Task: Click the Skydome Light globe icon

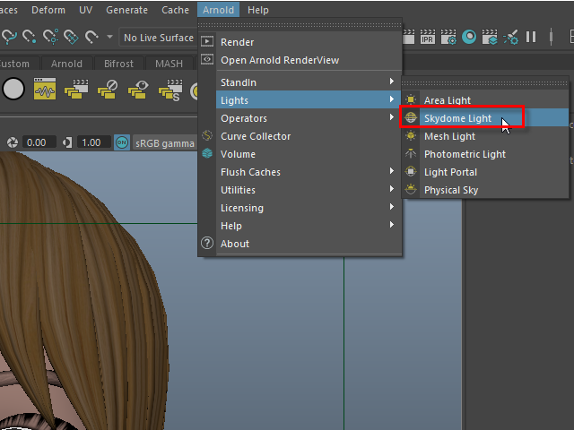Action: click(x=411, y=118)
